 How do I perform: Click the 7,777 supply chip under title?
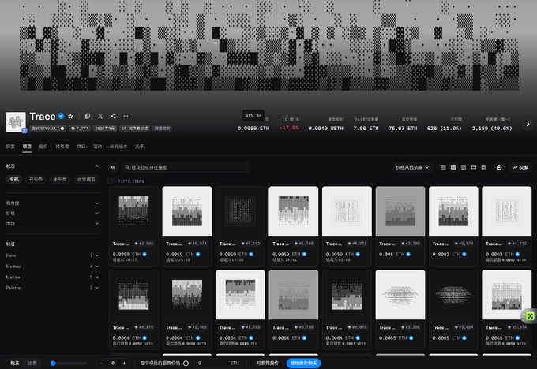click(80, 129)
